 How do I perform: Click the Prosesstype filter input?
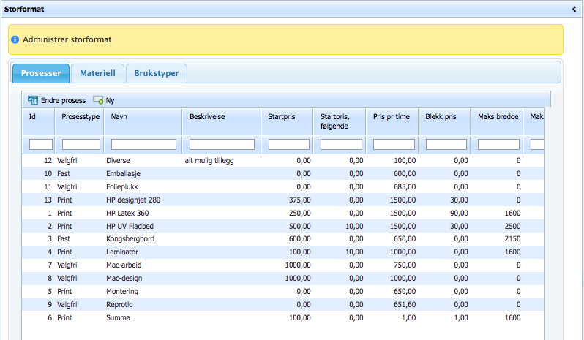81,144
